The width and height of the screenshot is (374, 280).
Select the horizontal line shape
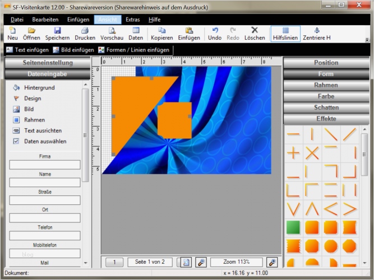(x=293, y=134)
